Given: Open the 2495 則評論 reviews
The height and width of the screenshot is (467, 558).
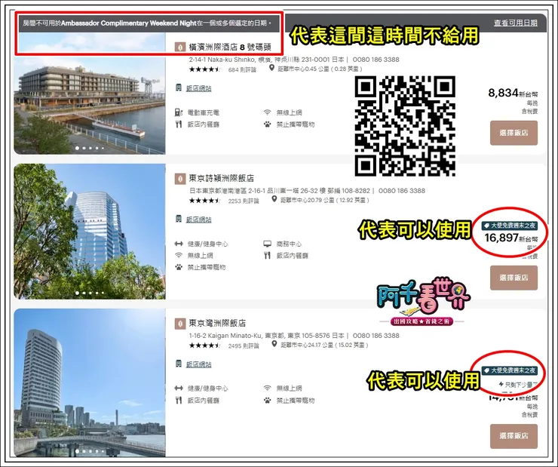Looking at the screenshot, I should pos(244,346).
